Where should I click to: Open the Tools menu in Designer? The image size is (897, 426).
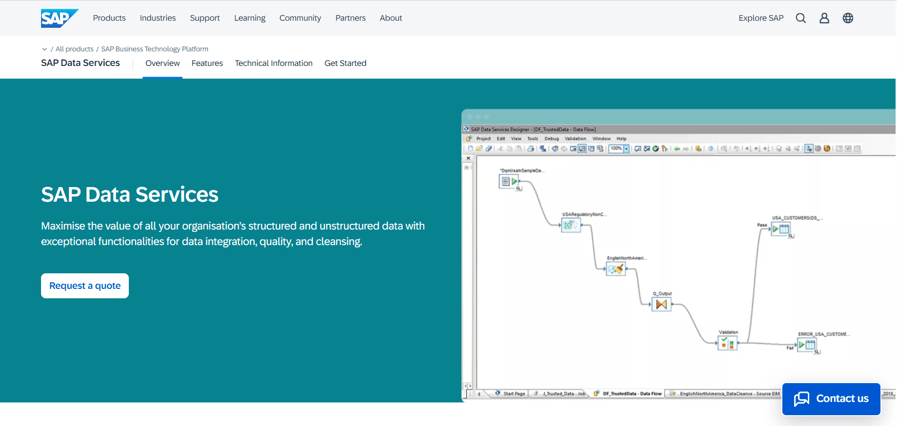pyautogui.click(x=533, y=139)
